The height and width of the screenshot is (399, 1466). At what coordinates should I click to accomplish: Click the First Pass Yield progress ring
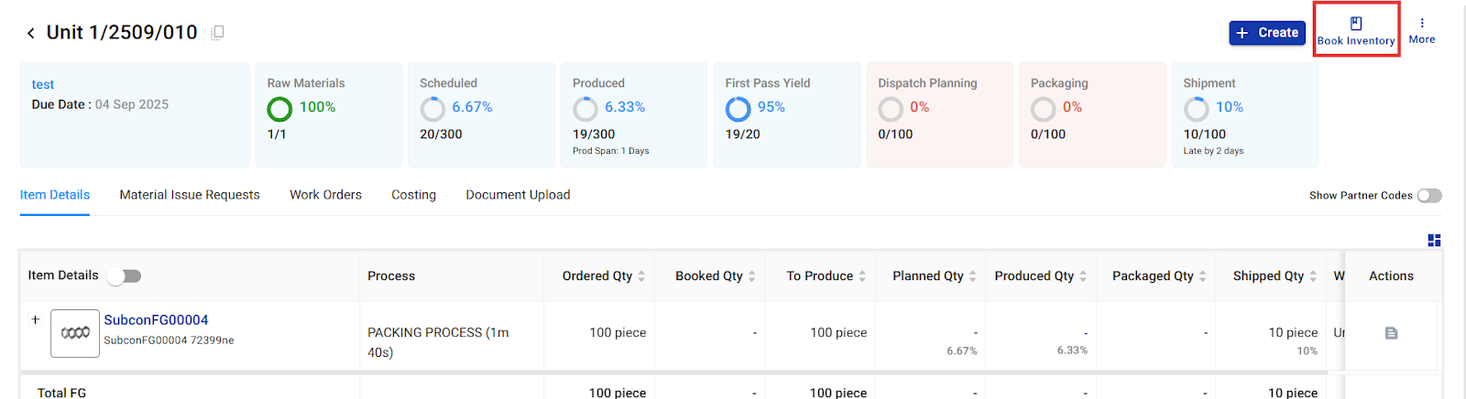738,110
